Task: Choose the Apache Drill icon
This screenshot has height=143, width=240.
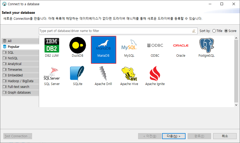Action: pyautogui.click(x=103, y=74)
